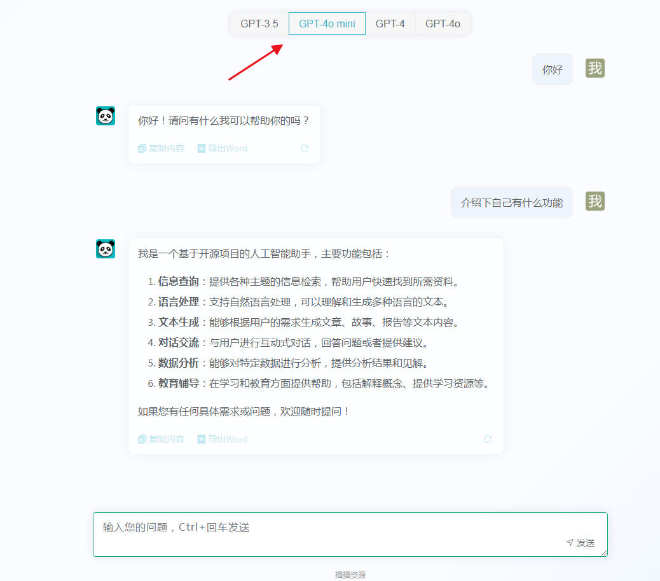Screen dimensions: 660x581
Task: Regenerate the functions list reply
Action: [488, 440]
